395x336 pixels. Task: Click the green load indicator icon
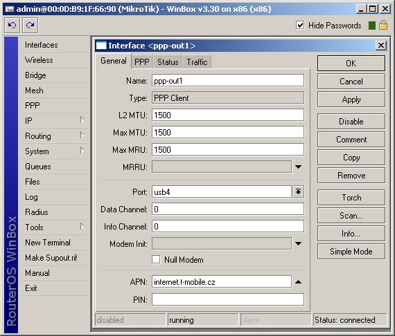coord(372,26)
